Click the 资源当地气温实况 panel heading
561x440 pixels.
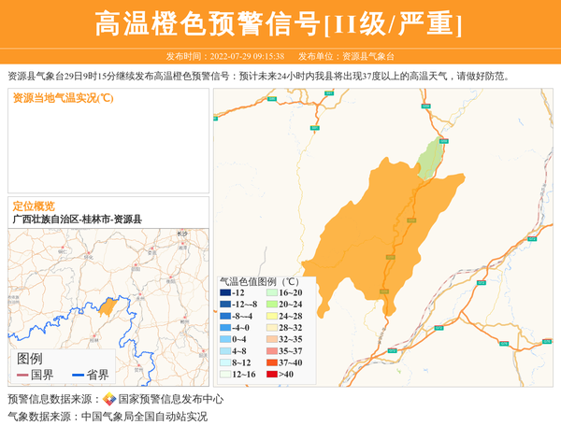tap(63, 98)
